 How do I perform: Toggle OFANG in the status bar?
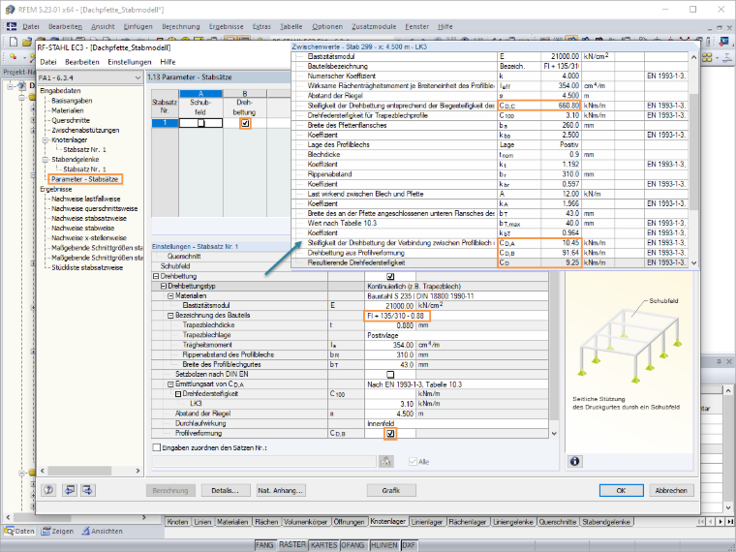[x=353, y=545]
